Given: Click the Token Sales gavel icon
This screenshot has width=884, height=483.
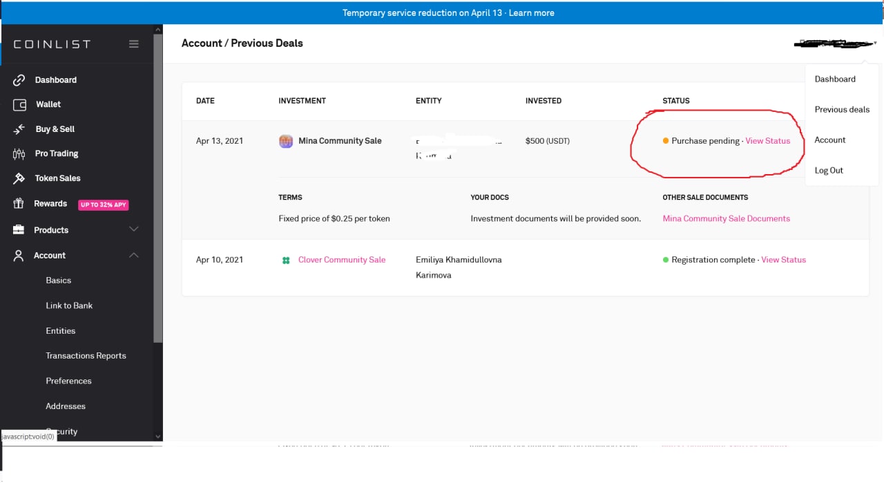Looking at the screenshot, I should click(19, 178).
